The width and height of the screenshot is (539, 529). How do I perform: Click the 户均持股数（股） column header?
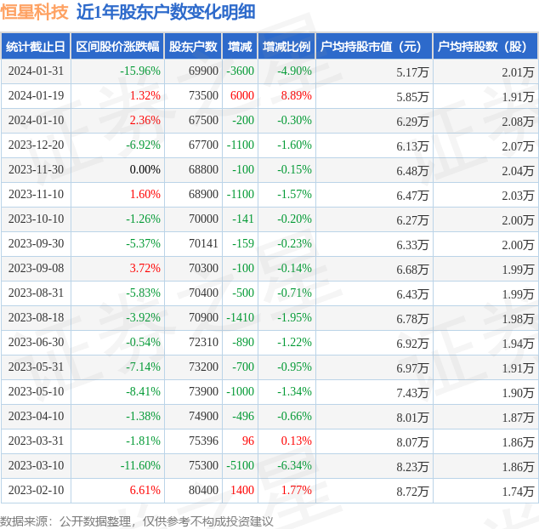pos(485,47)
